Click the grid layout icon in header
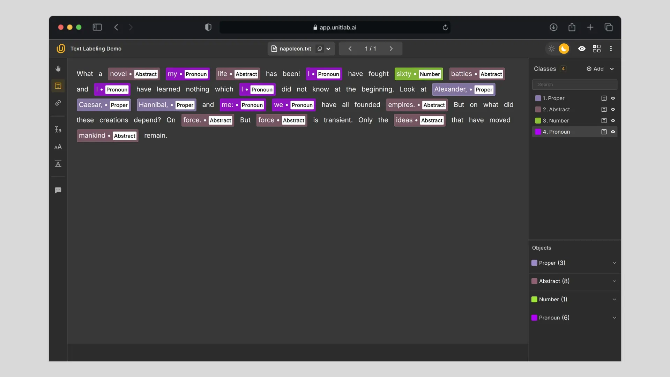 [x=597, y=49]
